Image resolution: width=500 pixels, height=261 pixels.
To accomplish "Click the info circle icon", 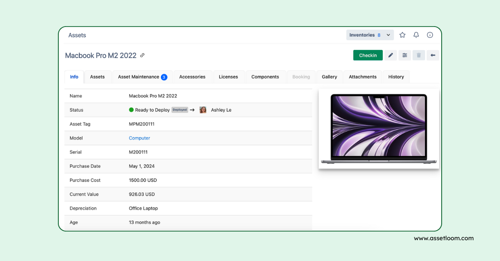I will pyautogui.click(x=430, y=35).
